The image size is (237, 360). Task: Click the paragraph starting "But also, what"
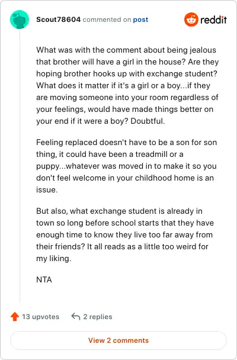pos(125,234)
